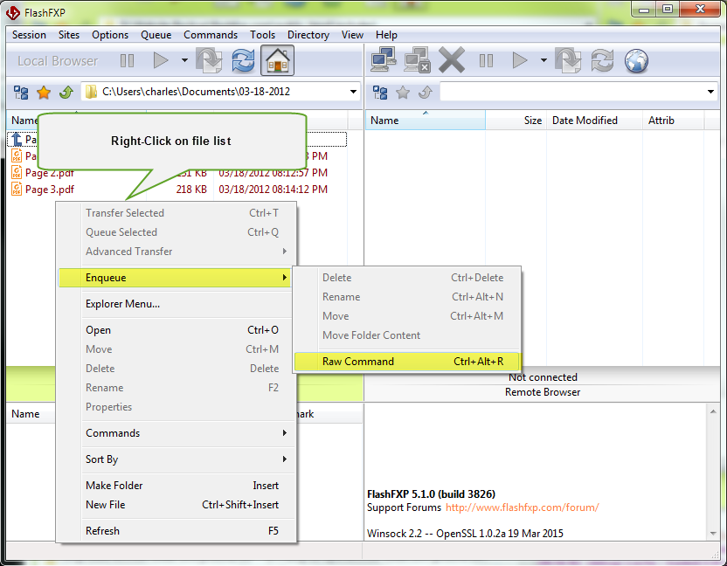Select Enqueue in the context menu

[x=175, y=278]
